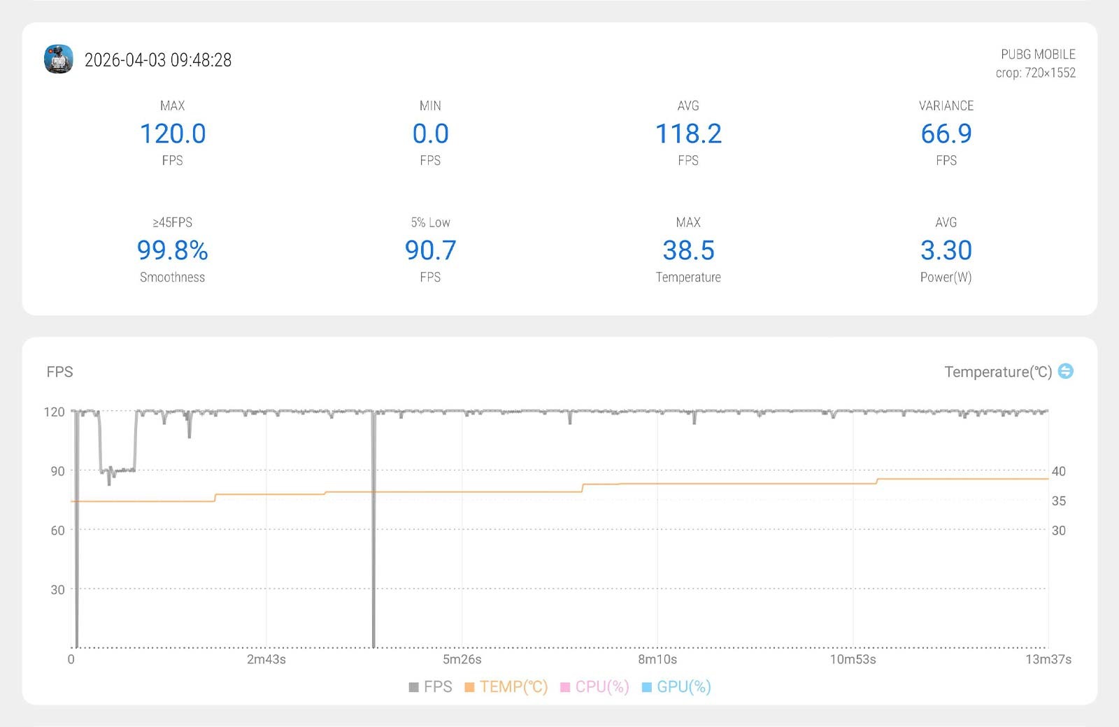Screen dimensions: 1119x727
Task: Click the orange TEMP legend square
Action: [469, 687]
